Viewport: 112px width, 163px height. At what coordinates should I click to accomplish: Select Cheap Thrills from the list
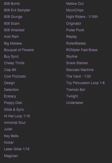pos(14,63)
